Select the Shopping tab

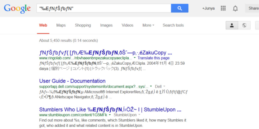[x=83, y=25]
